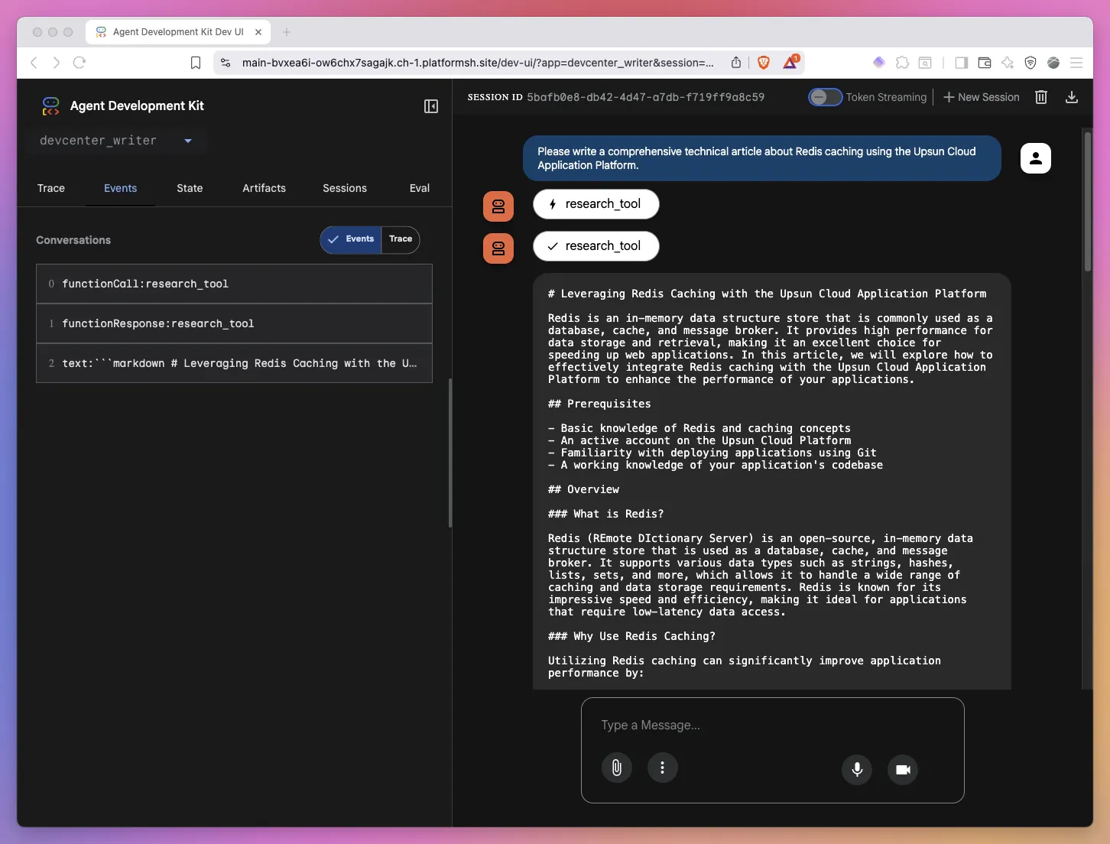Viewport: 1110px width, 844px height.
Task: Open browser extensions puzzle icon
Action: click(903, 63)
